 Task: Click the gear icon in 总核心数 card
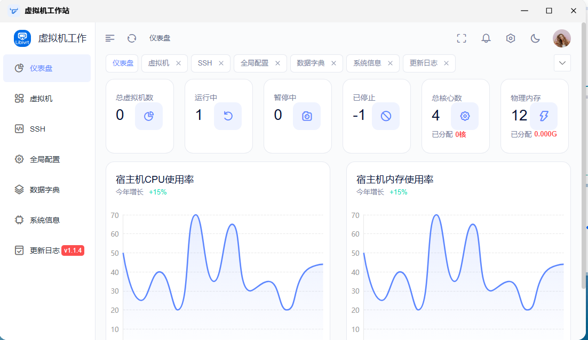(x=465, y=116)
